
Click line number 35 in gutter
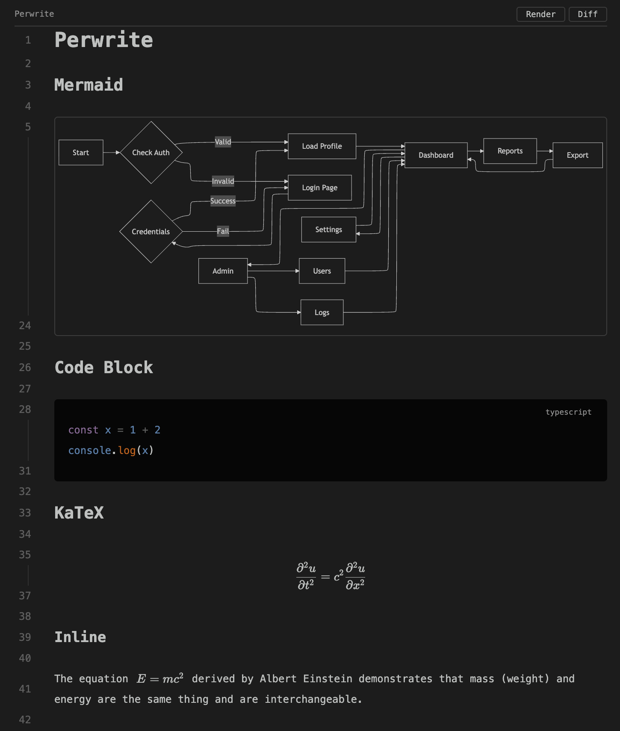25,555
